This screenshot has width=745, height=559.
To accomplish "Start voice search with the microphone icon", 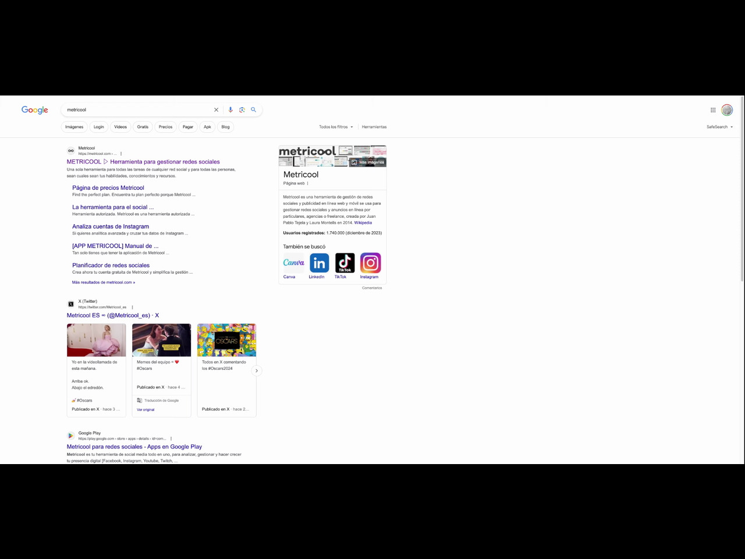I will point(230,109).
